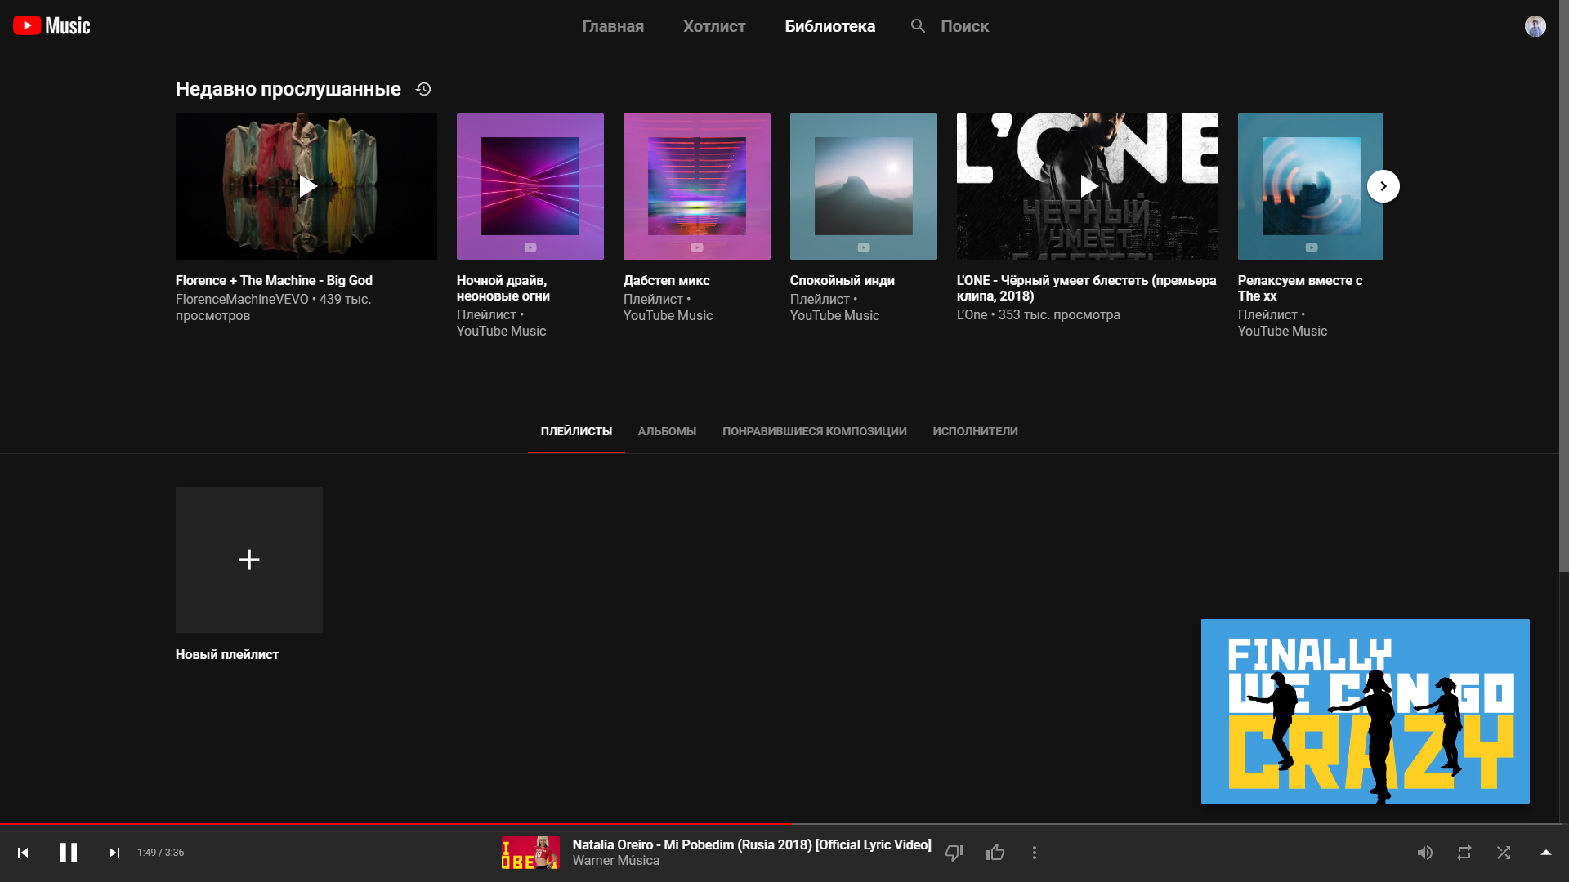Toggle shuffle mode
Viewport: 1569px width, 882px height.
1504,853
